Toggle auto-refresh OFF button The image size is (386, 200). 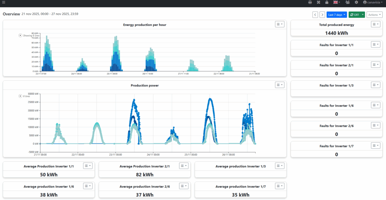355,15
